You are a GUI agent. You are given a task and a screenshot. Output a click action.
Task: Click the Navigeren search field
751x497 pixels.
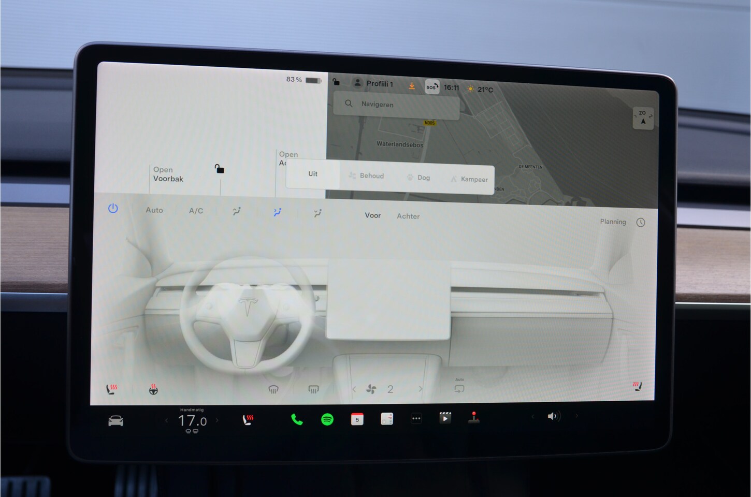396,105
